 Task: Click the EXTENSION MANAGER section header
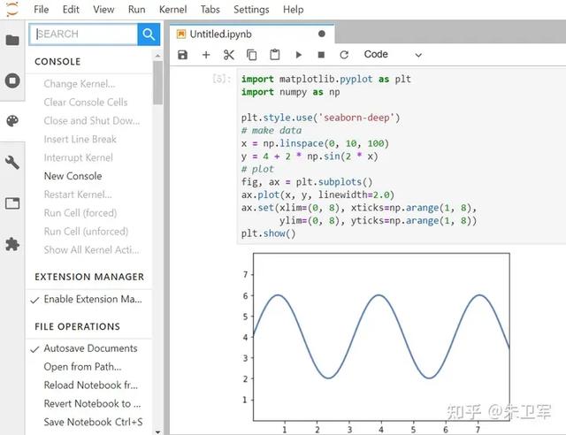(x=89, y=277)
